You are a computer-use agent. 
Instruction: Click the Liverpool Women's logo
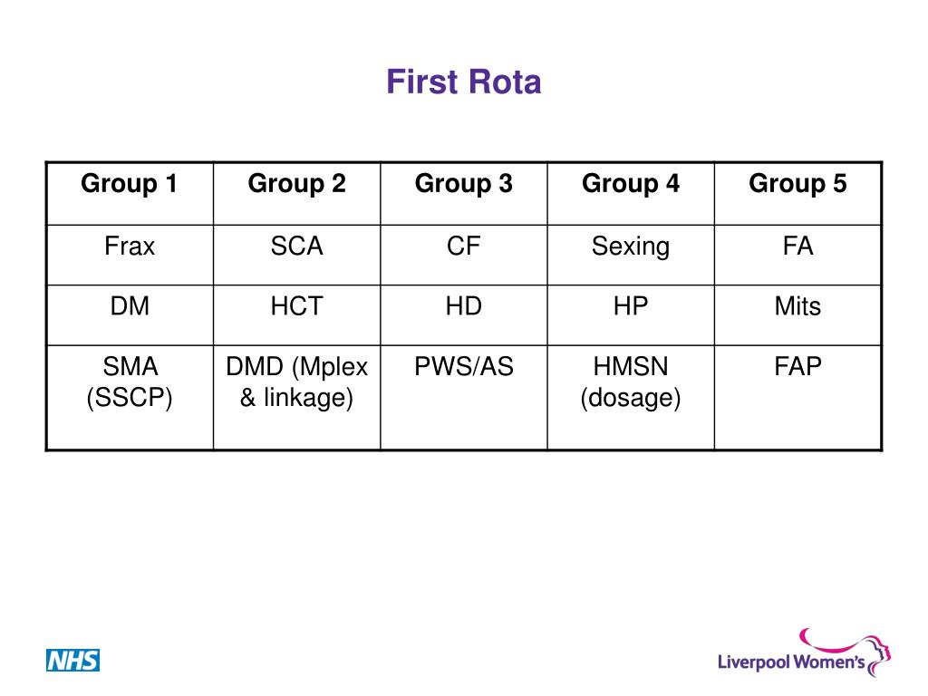[804, 652]
